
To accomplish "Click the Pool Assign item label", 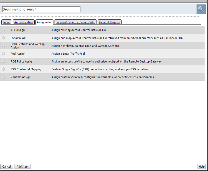I will coord(18,54).
